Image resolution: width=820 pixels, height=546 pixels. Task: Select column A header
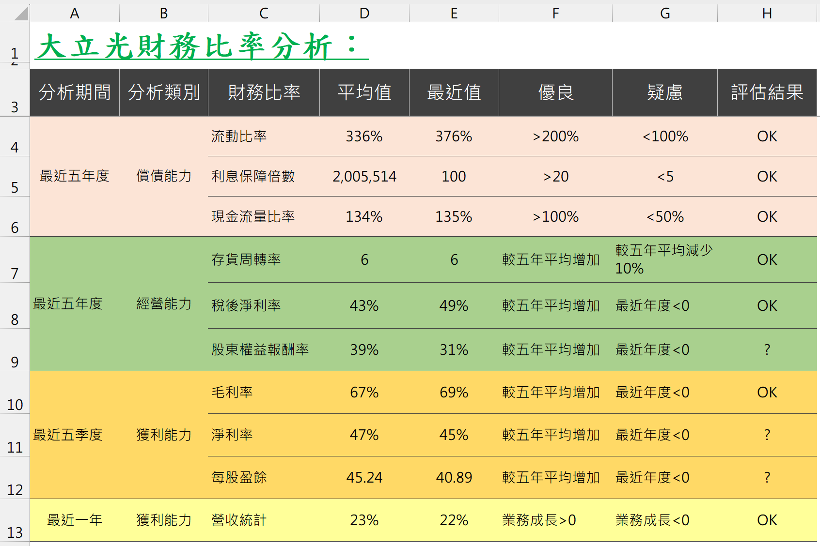pyautogui.click(x=75, y=13)
